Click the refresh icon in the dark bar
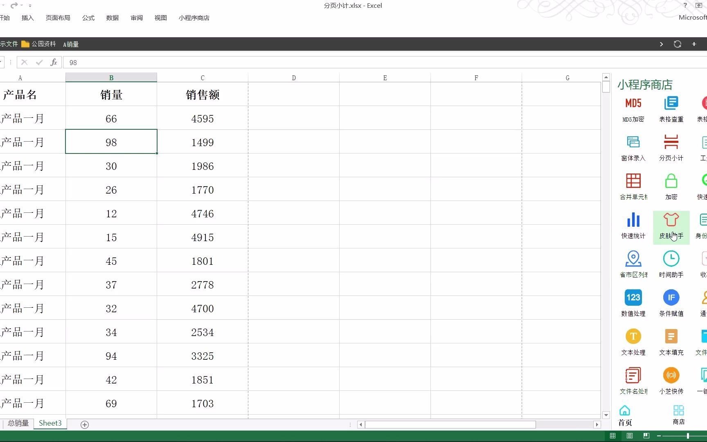Viewport: 707px width, 442px height. [x=678, y=44]
